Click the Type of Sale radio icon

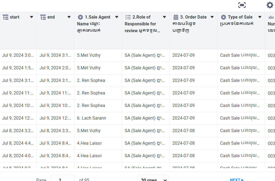(223, 17)
